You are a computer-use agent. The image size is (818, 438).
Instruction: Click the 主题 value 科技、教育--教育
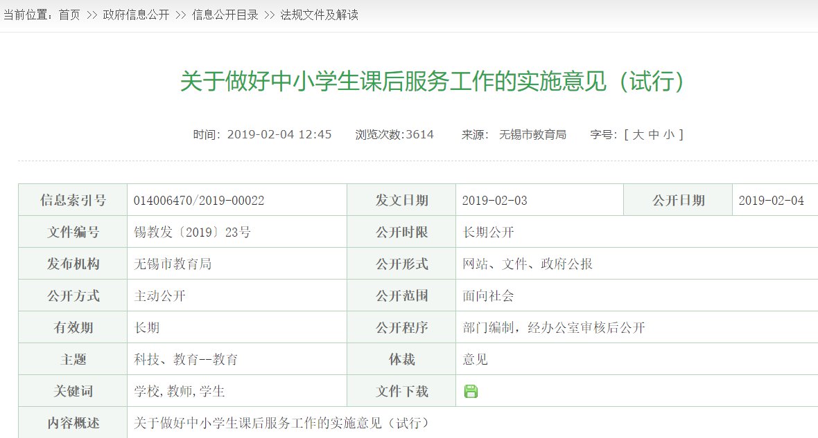186,360
